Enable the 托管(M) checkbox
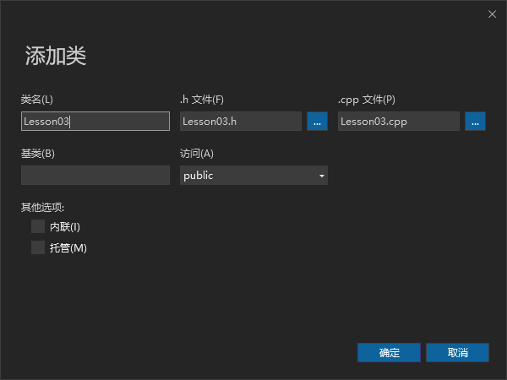The image size is (507, 380). click(38, 247)
